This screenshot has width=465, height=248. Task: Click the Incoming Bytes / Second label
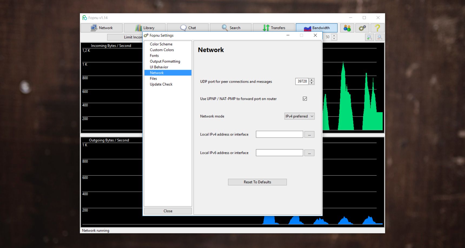[x=111, y=46]
